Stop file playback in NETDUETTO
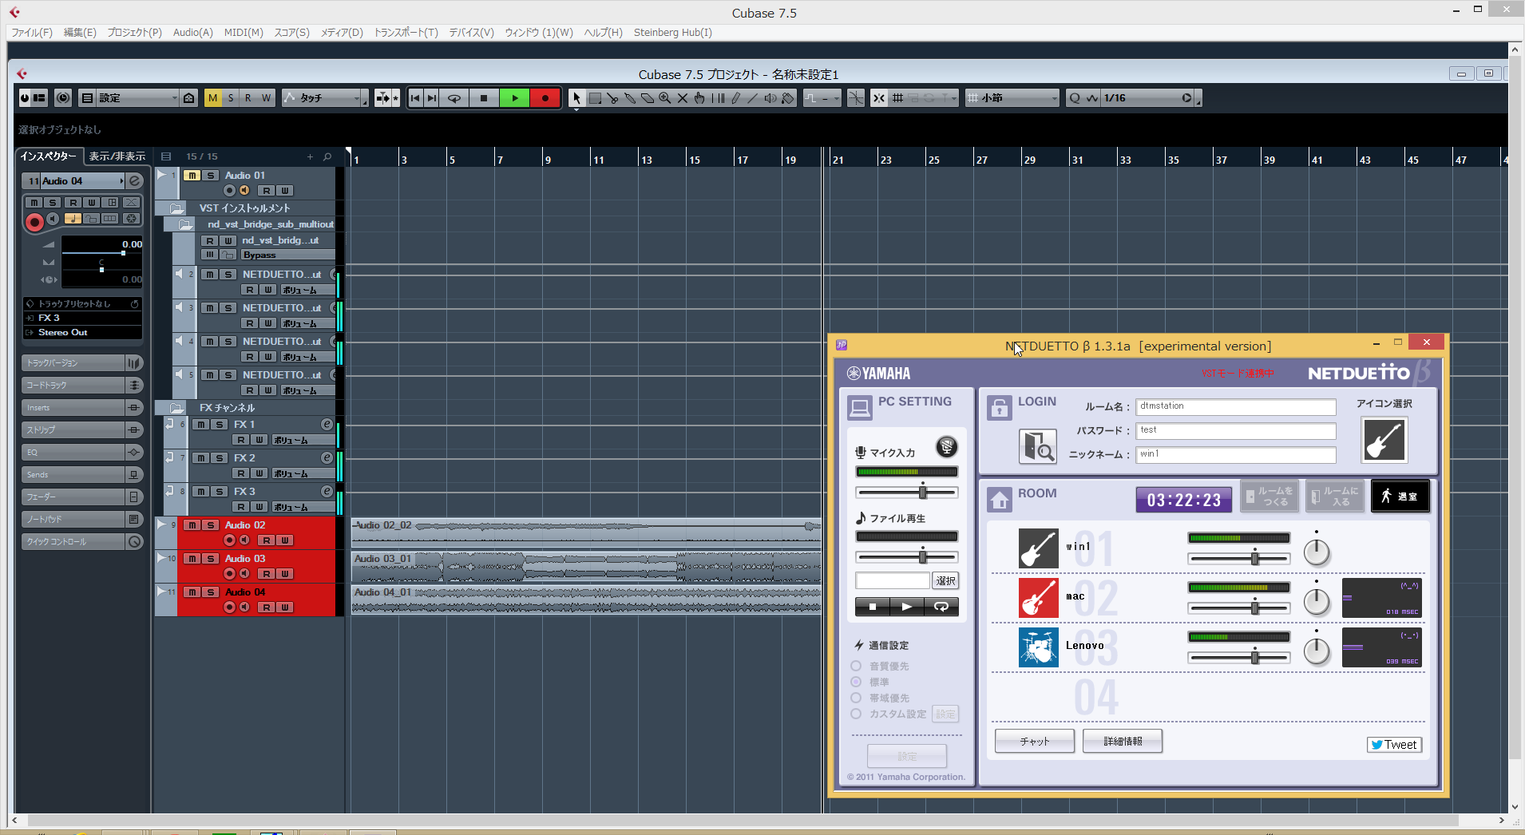Screen dimensions: 1525x835 [873, 607]
